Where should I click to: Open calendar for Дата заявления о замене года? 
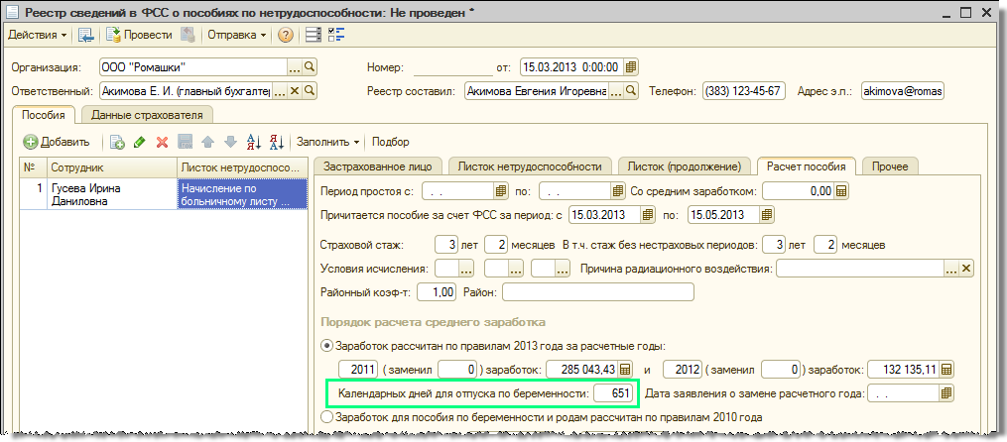pos(946,393)
